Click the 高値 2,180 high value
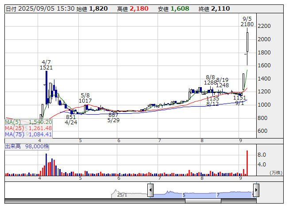Image resolution: width=289 pixels, height=208 pixels. (133, 9)
